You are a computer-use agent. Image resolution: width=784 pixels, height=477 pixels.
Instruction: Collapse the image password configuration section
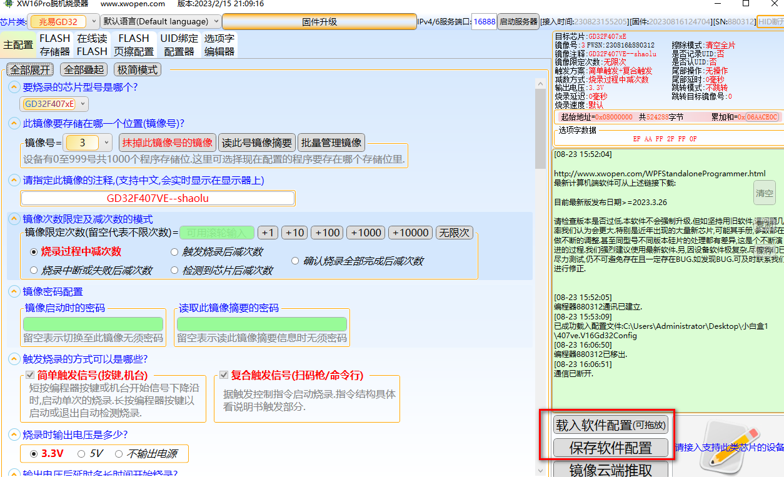pos(14,291)
